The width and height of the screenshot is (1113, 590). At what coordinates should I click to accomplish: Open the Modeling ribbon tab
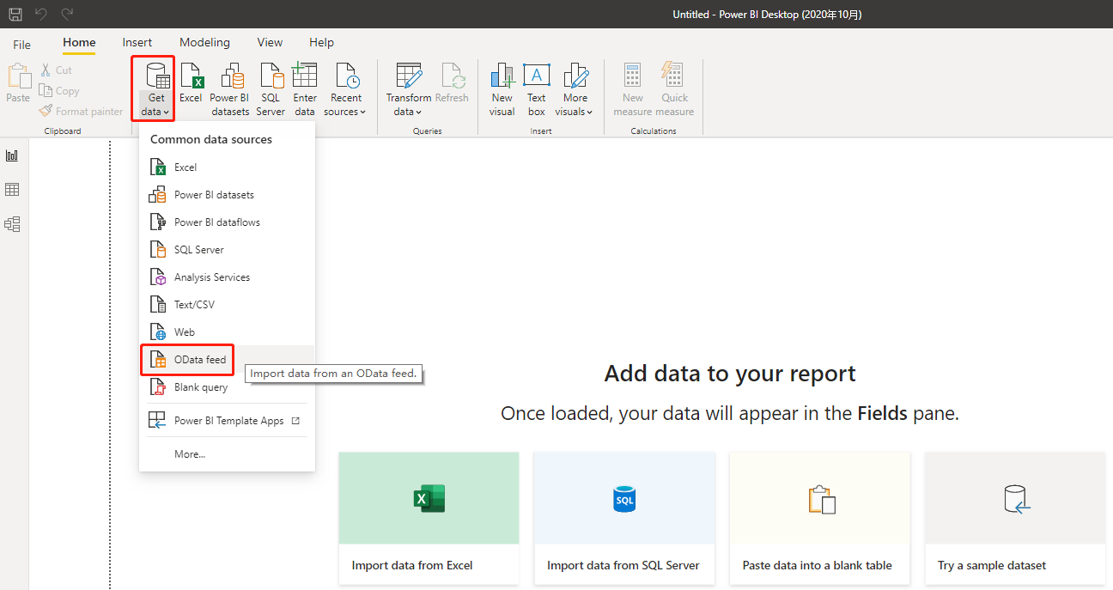[x=204, y=43]
